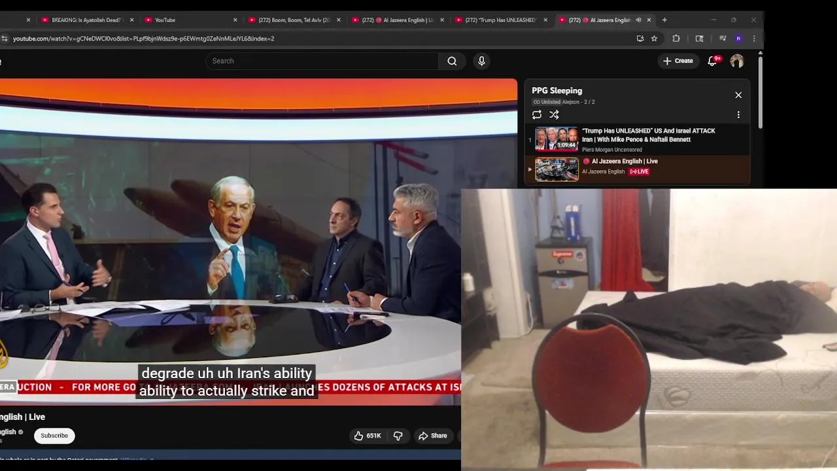837x471 pixels.
Task: Switch to "Trump Has UNLEASHED" browser tab
Action: pyautogui.click(x=500, y=20)
